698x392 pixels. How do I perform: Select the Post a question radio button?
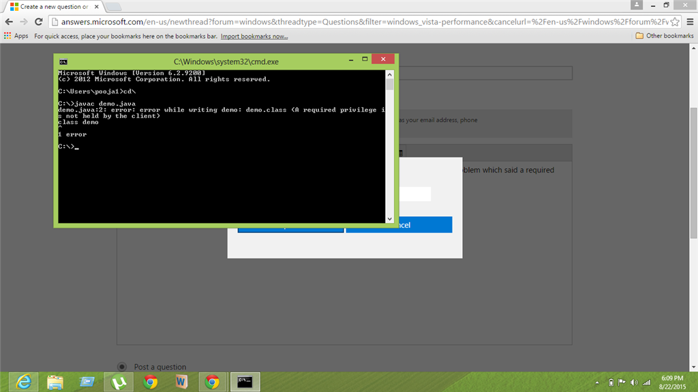tap(121, 367)
